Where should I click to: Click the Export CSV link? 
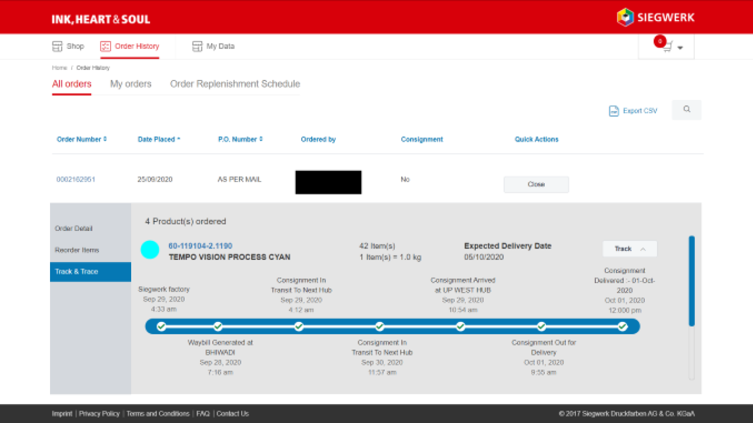[640, 110]
